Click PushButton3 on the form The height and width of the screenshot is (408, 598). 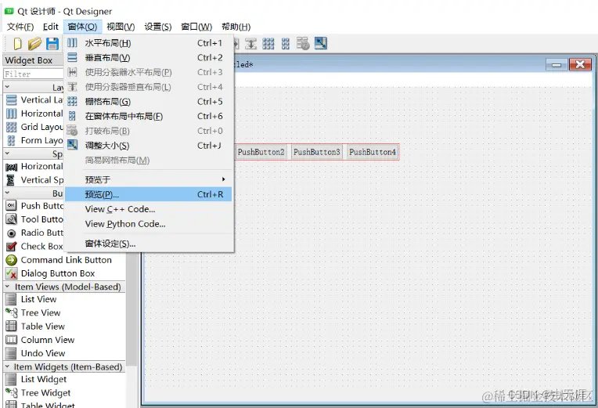point(316,152)
